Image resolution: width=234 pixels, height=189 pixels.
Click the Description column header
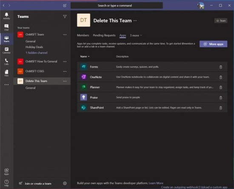[x=122, y=57]
